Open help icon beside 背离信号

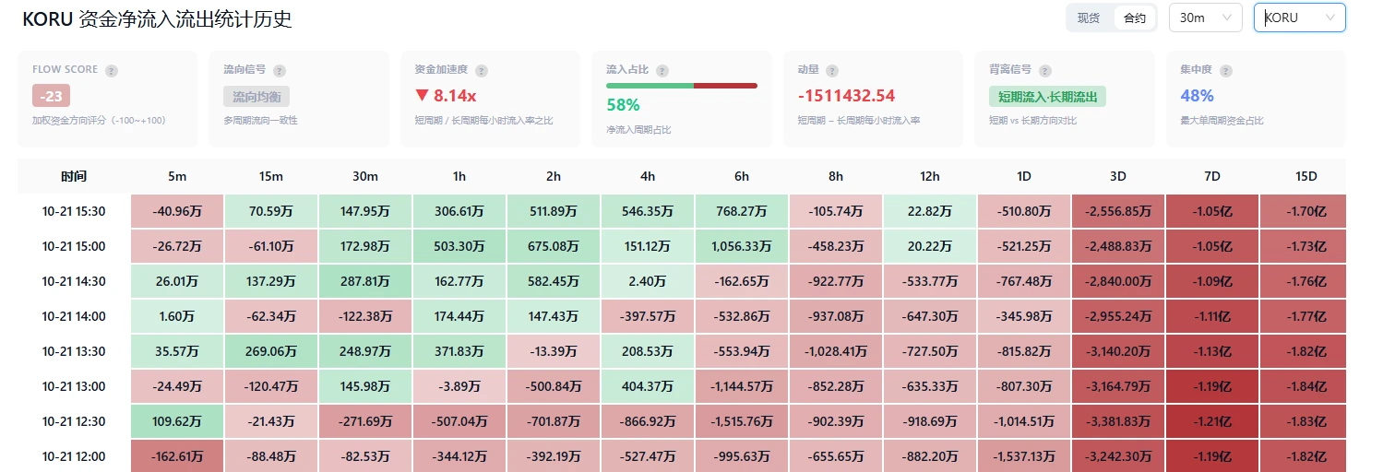1045,70
